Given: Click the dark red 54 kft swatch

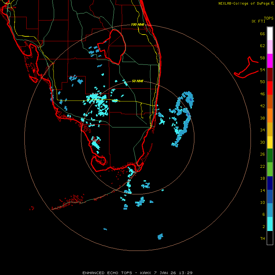Looking at the screenshot, I should (270, 75).
